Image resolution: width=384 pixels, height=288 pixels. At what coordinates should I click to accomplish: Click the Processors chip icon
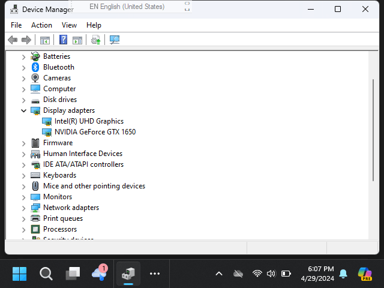coord(35,229)
